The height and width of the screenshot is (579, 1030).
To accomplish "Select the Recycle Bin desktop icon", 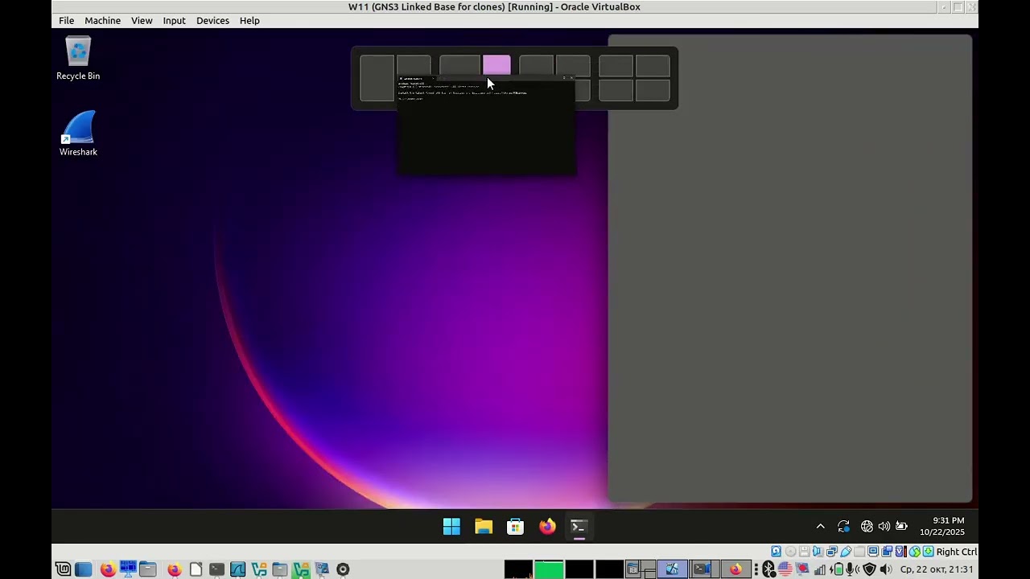I will (78, 59).
